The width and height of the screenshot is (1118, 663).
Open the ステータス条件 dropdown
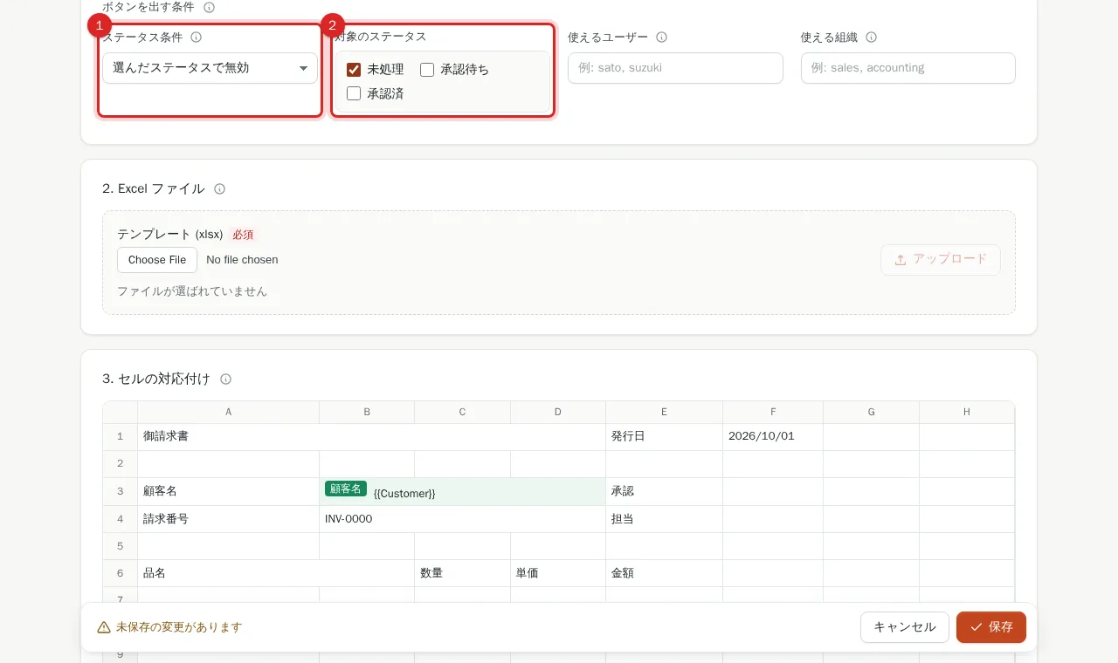pos(210,68)
